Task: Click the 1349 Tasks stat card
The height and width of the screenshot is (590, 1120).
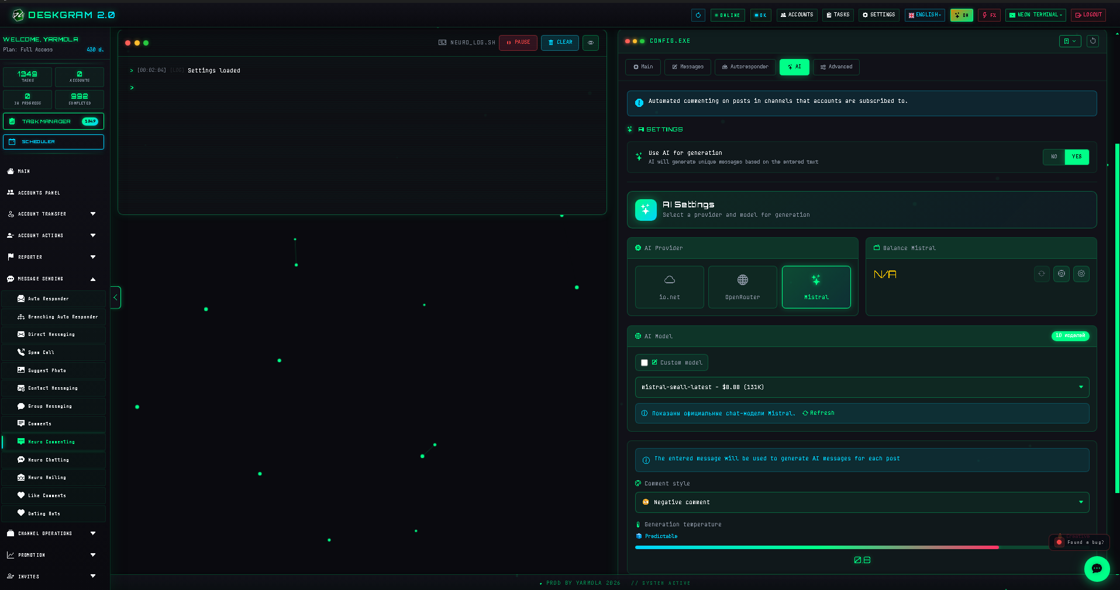Action: [27, 77]
